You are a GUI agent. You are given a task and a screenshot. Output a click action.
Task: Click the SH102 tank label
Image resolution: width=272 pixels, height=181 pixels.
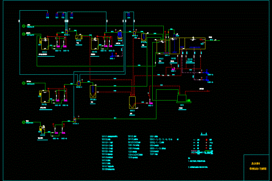(174, 58)
